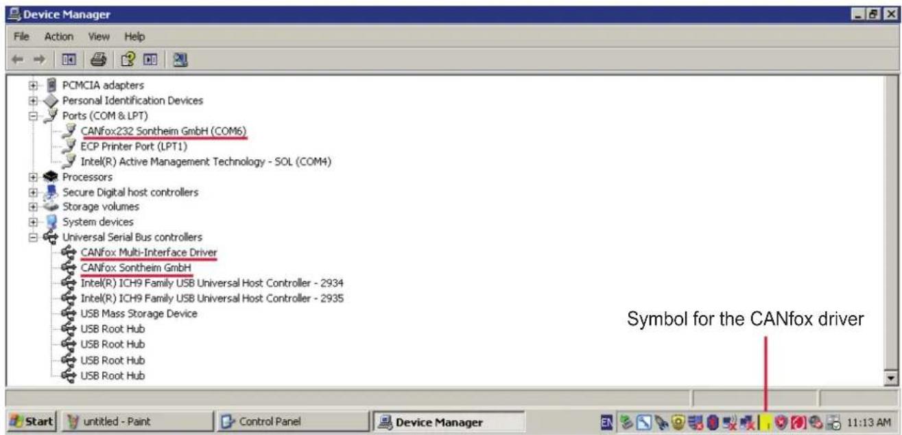Click the Scan for hardware changes icon
This screenshot has height=435, width=902.
(x=181, y=60)
